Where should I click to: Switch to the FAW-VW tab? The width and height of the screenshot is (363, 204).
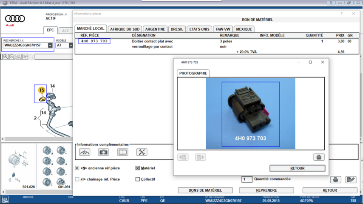coord(223,29)
